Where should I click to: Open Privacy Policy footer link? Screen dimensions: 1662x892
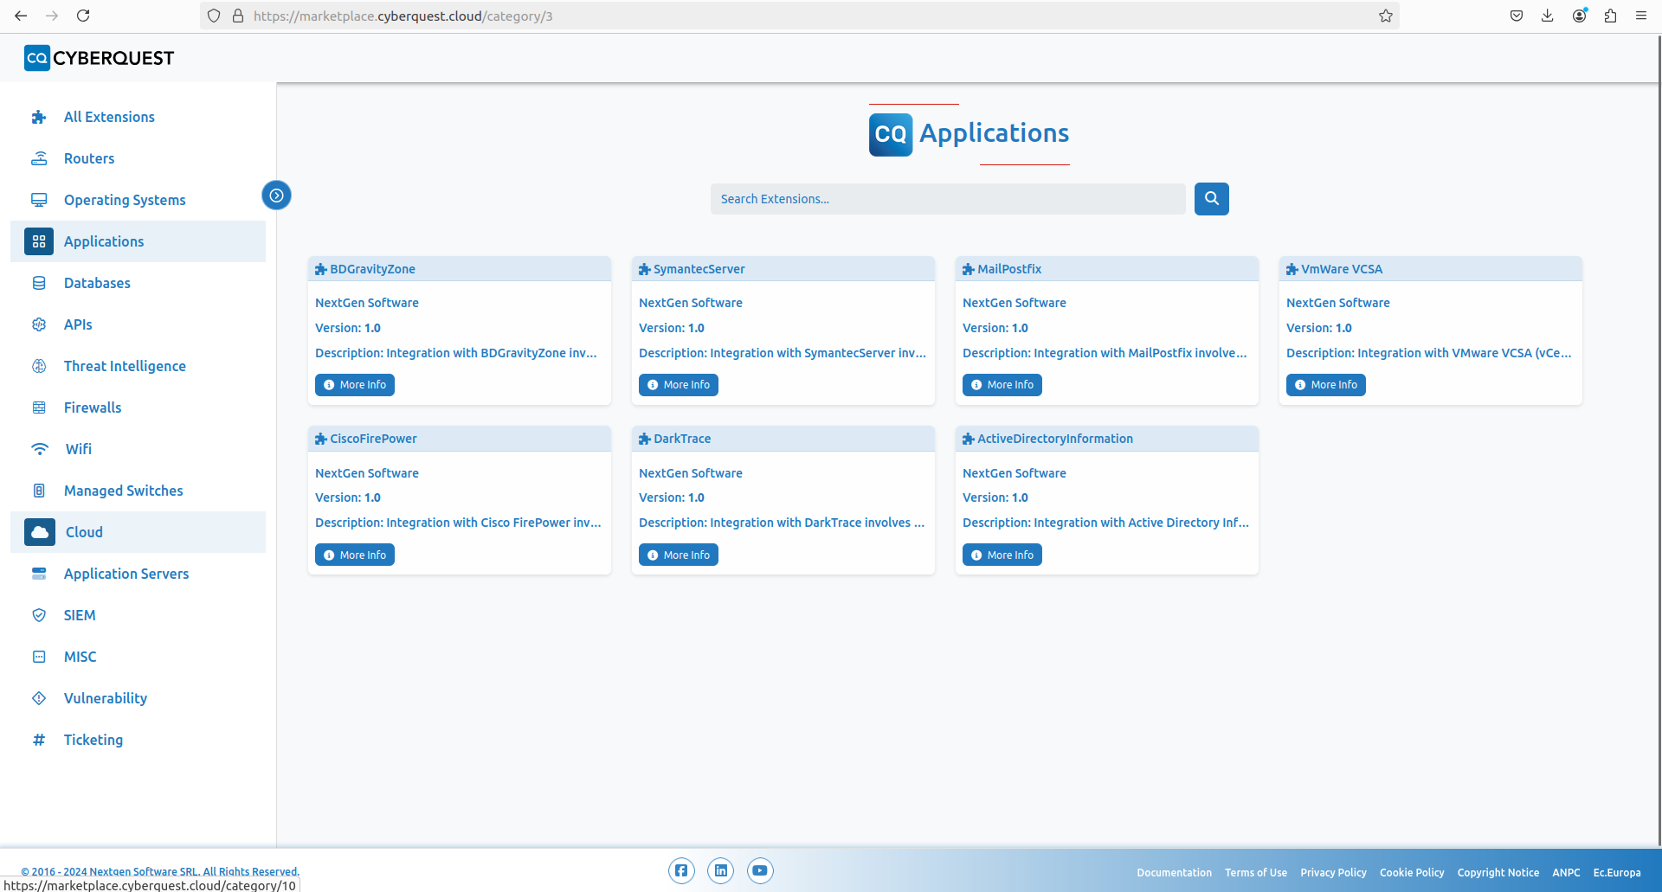coord(1333,872)
